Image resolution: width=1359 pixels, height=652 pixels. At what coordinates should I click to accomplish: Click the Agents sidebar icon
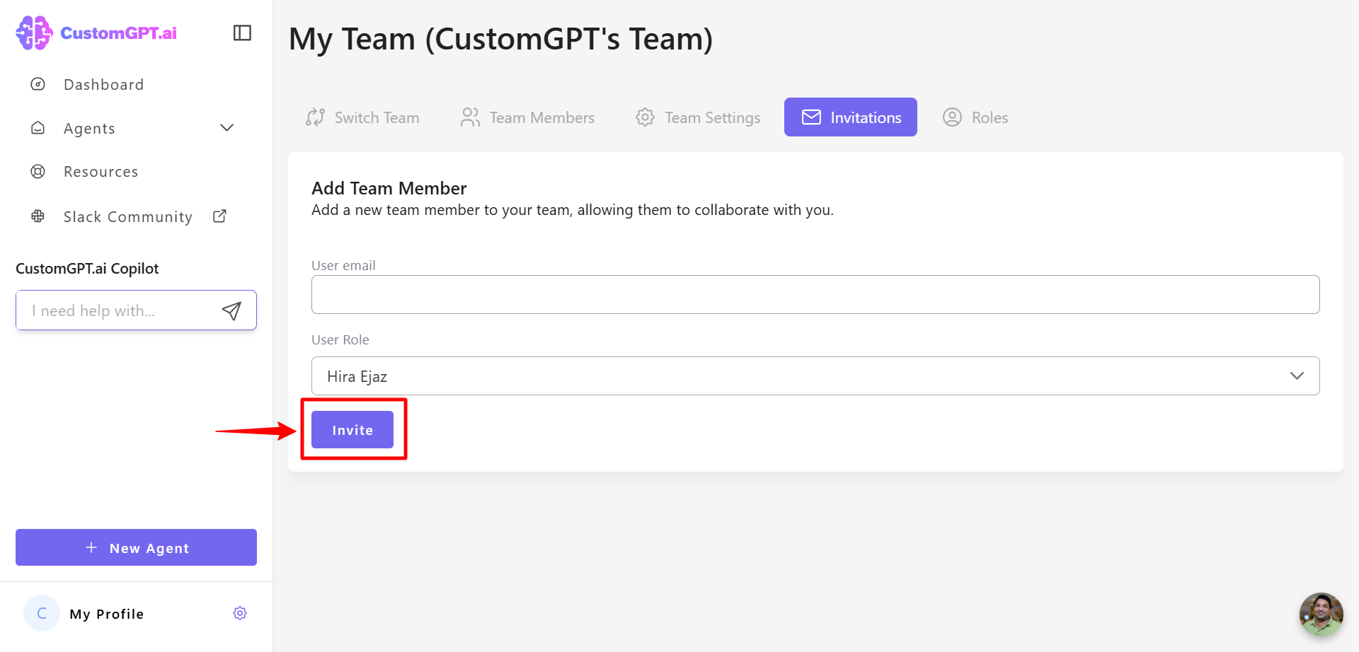point(38,128)
